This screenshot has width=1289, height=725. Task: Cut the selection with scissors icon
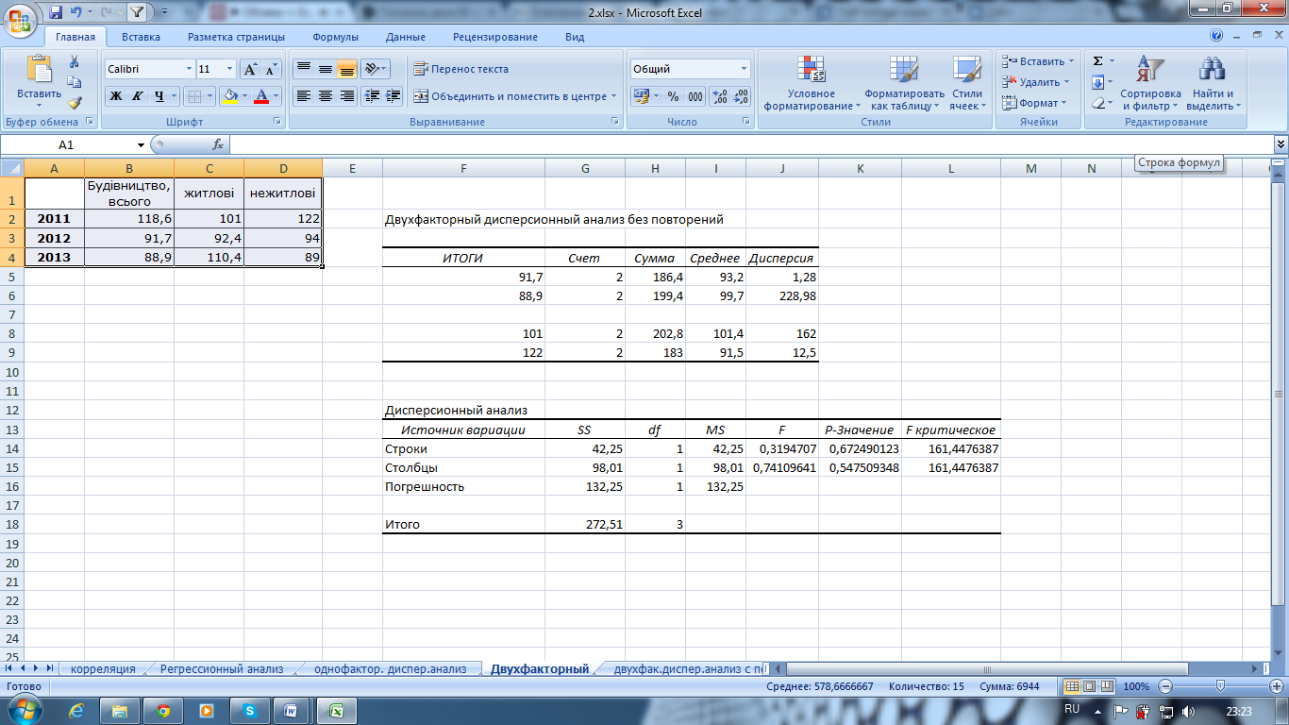tap(75, 61)
